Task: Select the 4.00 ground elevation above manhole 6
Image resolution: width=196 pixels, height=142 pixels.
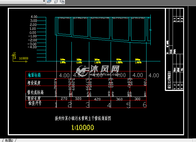Action: (x=138, y=75)
